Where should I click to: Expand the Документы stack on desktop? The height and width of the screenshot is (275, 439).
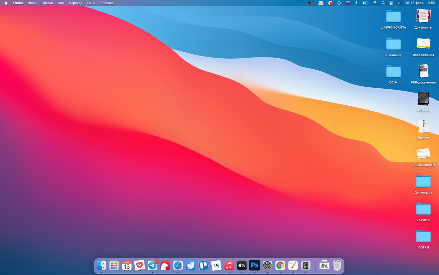(x=423, y=16)
